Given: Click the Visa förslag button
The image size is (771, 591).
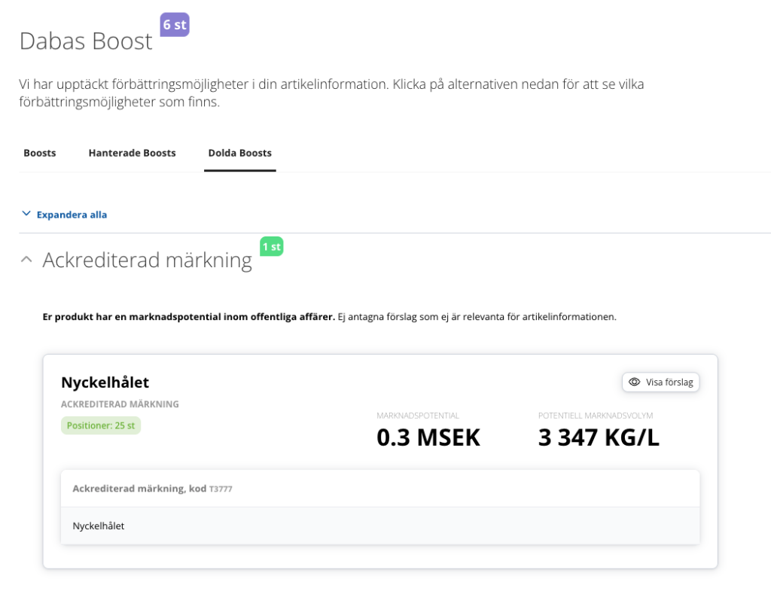Looking at the screenshot, I should tap(661, 382).
